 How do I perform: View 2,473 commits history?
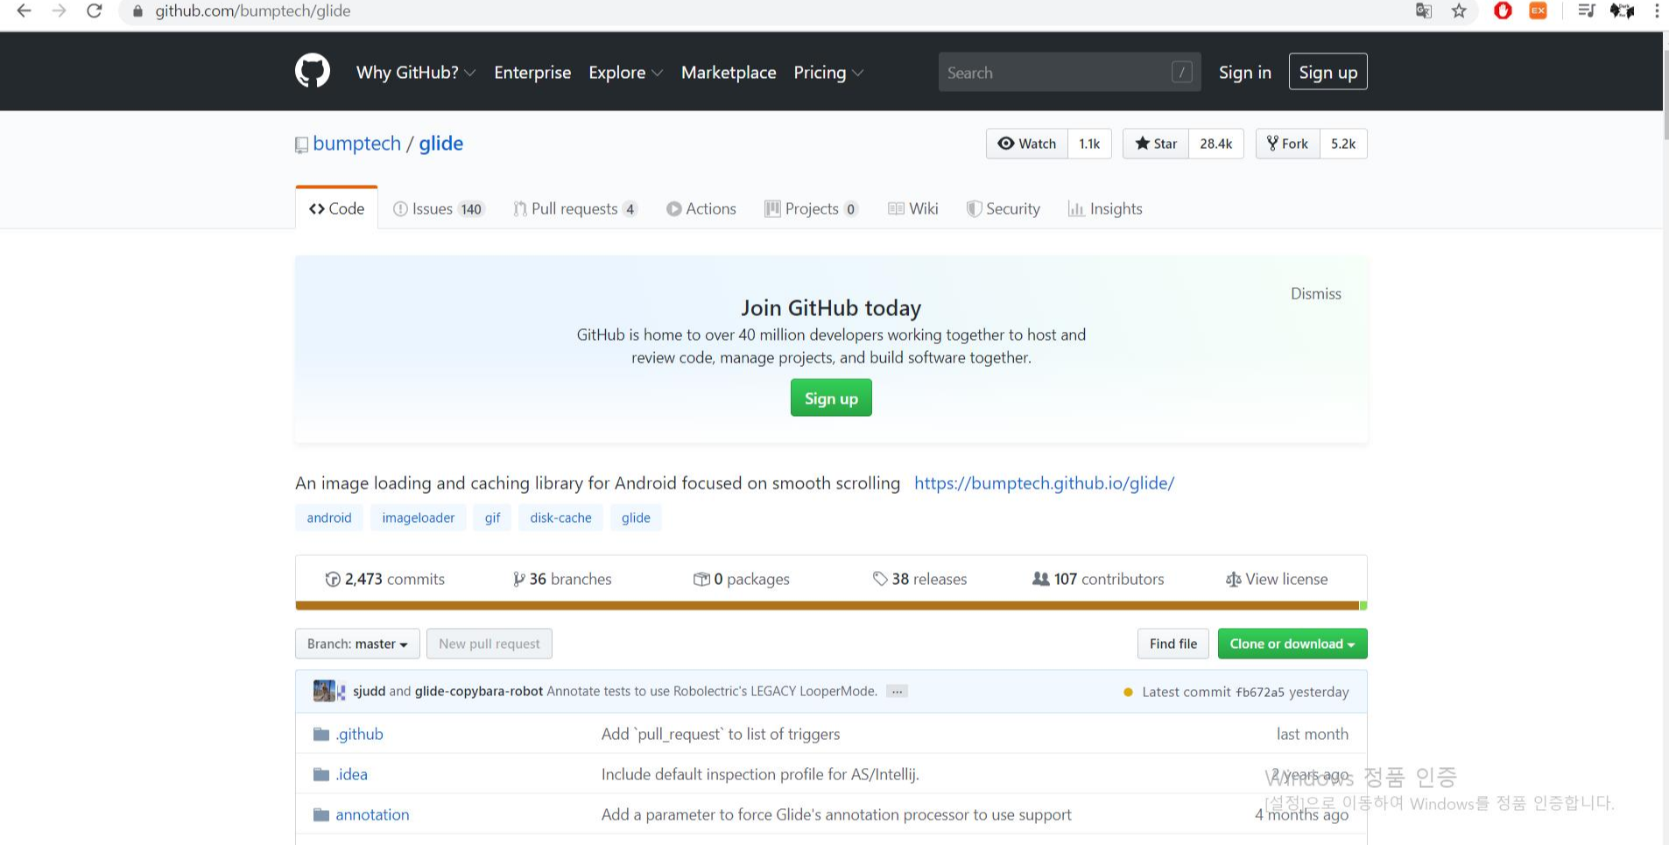click(385, 579)
